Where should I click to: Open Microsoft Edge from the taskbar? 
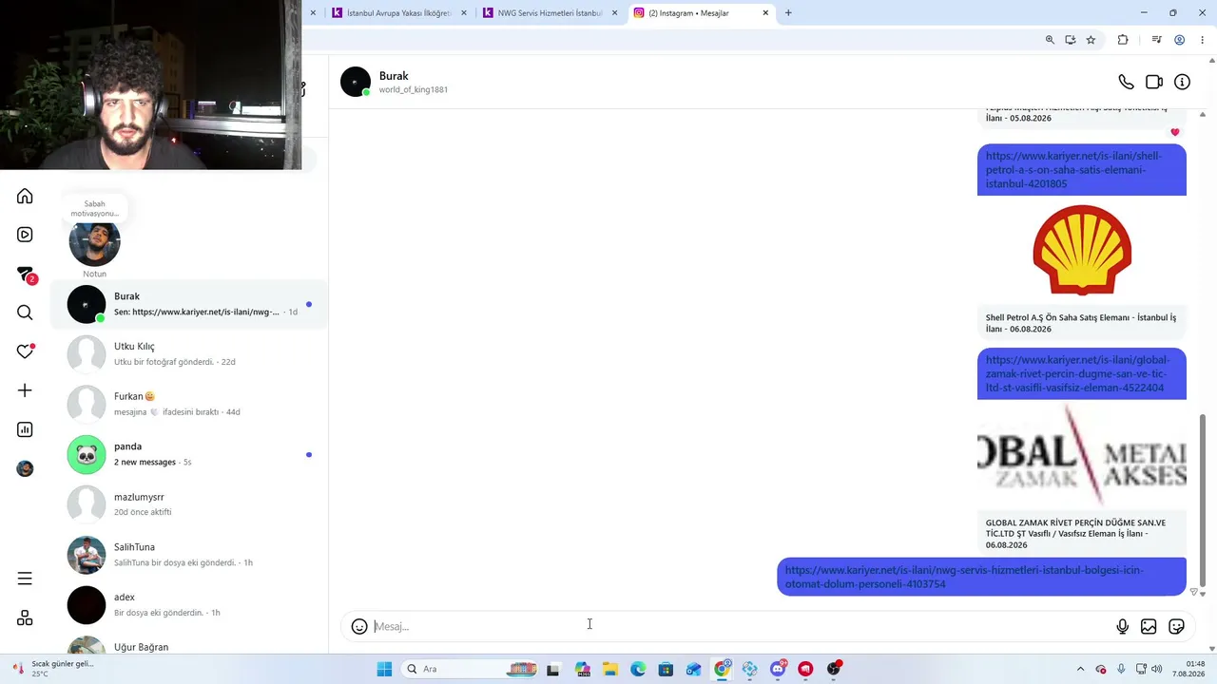(x=638, y=669)
